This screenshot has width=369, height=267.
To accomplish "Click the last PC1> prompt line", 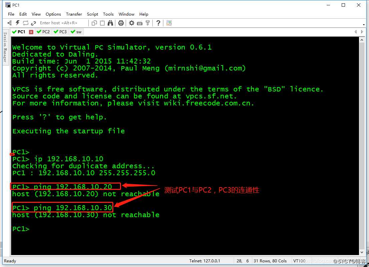I will [21, 229].
